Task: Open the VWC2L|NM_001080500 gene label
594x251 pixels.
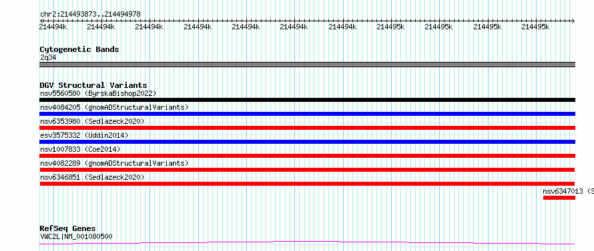Action: click(x=76, y=236)
